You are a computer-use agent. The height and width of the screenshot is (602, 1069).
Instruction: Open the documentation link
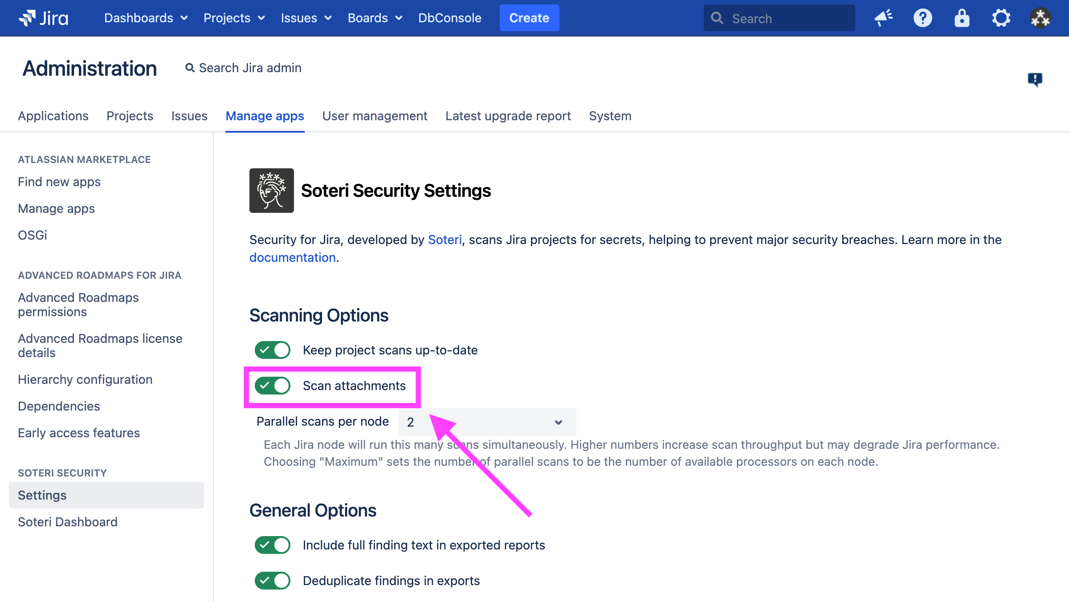coord(292,257)
